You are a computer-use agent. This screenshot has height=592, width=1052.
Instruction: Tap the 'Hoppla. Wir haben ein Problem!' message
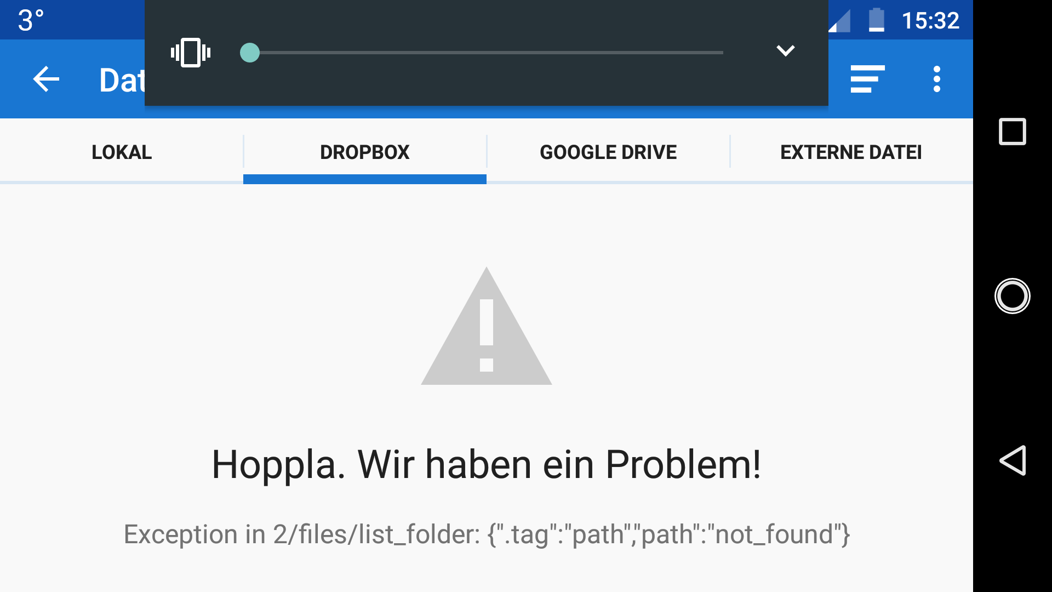[487, 465]
